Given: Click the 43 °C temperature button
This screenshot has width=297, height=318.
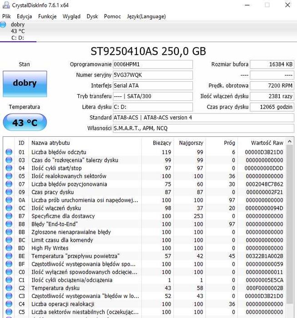Looking at the screenshot, I should coord(25,122).
